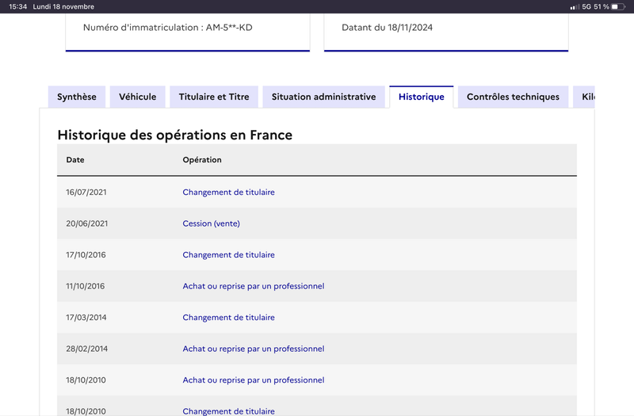
Task: Open the Synthèse tab
Action: (x=77, y=97)
